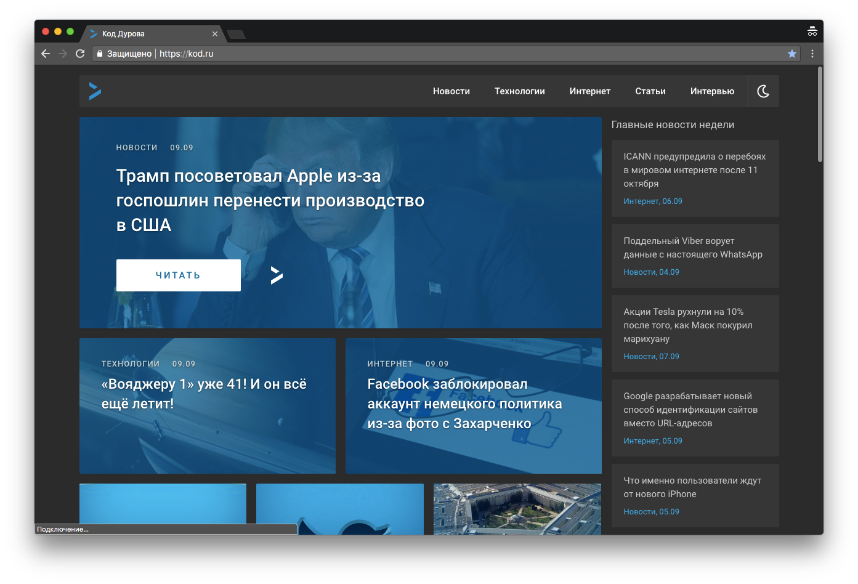Click white logo arrow beside ЧИТАТЬ button
Viewport: 858px width, 584px height.
click(x=277, y=275)
